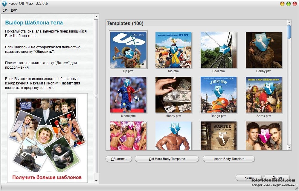Click the yellow minimize window button
This screenshot has width=299, height=191.
282,4
